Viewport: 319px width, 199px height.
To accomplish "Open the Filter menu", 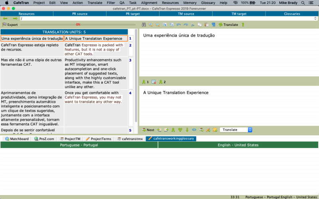I will 111,3.
